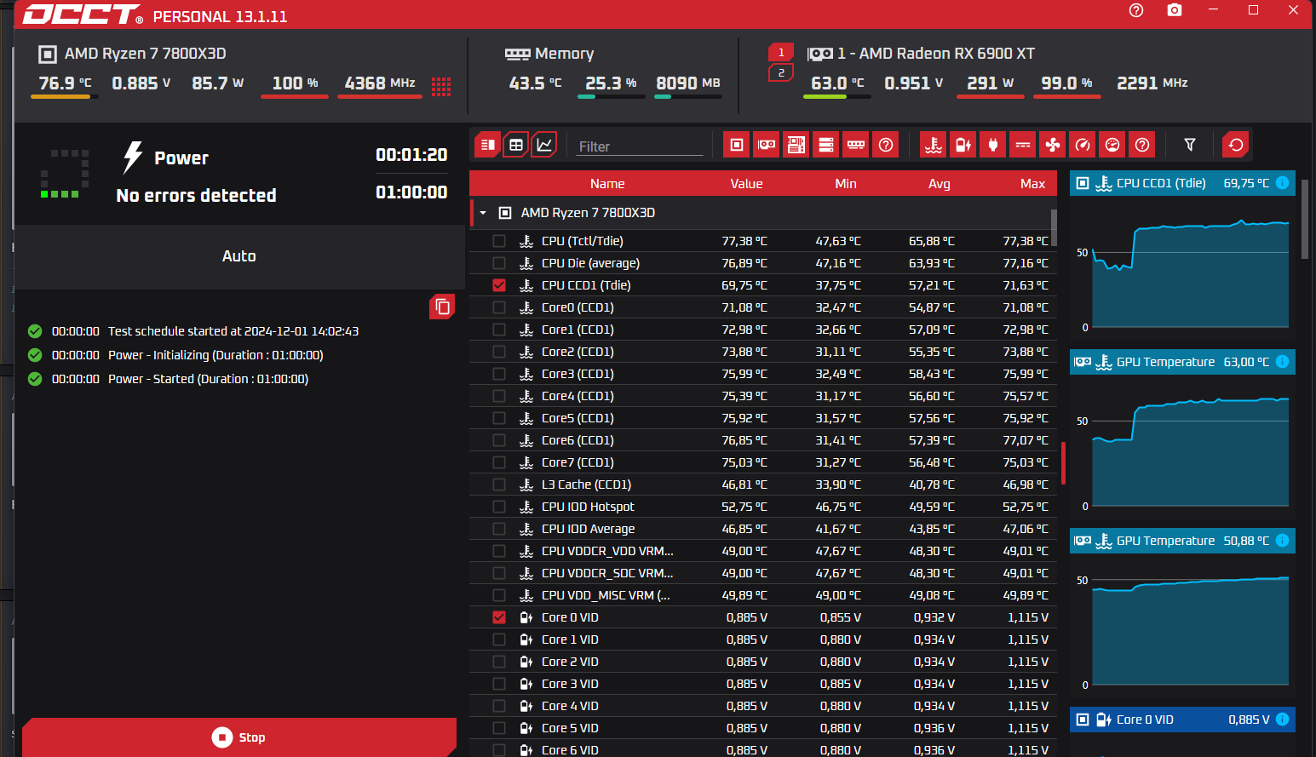Switch to the split table-and-graph view
Viewport: 1316px width, 757px height.
coord(487,145)
